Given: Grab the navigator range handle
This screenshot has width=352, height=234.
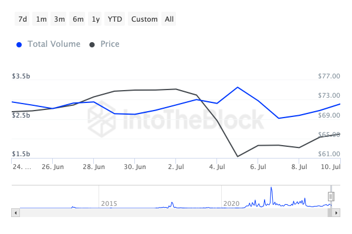Looking at the screenshot, I should click(331, 196).
